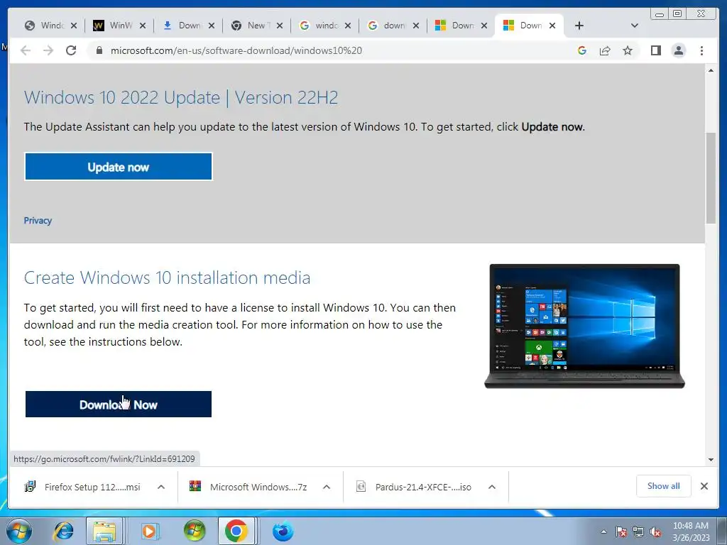Click the Google icon in the address bar

tap(582, 50)
